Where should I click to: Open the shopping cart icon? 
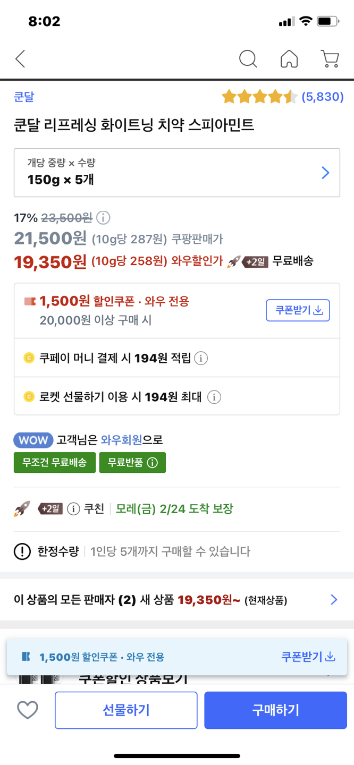pos(330,59)
